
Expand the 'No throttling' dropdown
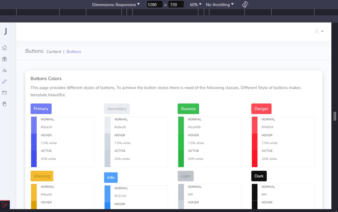pos(220,4)
